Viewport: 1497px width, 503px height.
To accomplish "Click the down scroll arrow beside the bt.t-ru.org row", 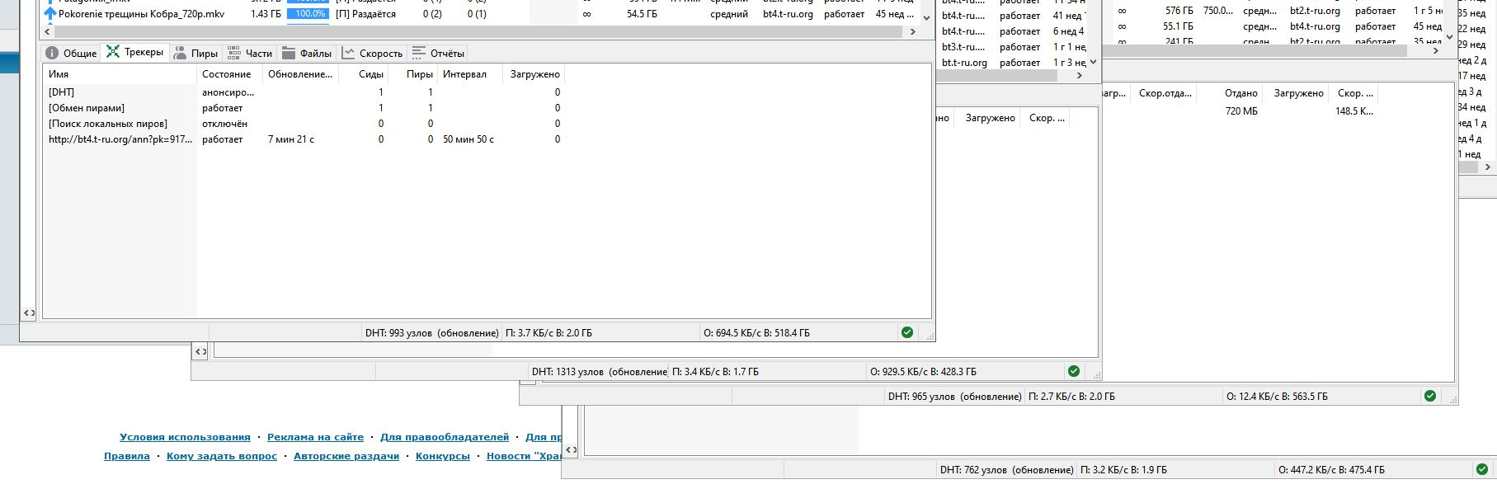I will 1093,62.
